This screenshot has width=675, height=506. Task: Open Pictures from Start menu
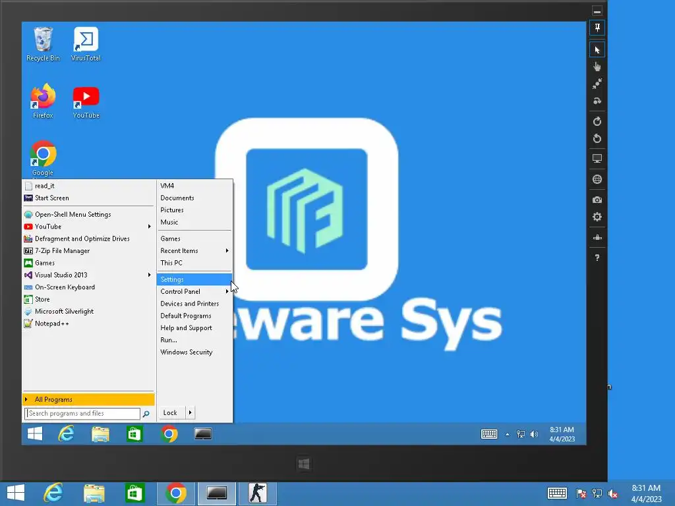click(x=194, y=210)
